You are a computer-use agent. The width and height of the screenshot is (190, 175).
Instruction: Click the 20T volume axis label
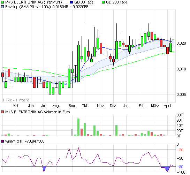[x=180, y=131]
